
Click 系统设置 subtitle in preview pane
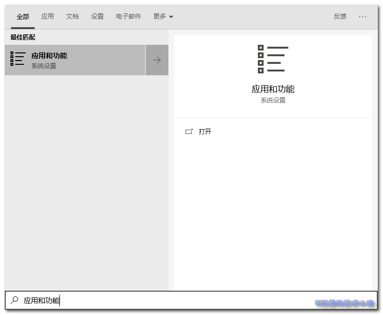pos(273,101)
